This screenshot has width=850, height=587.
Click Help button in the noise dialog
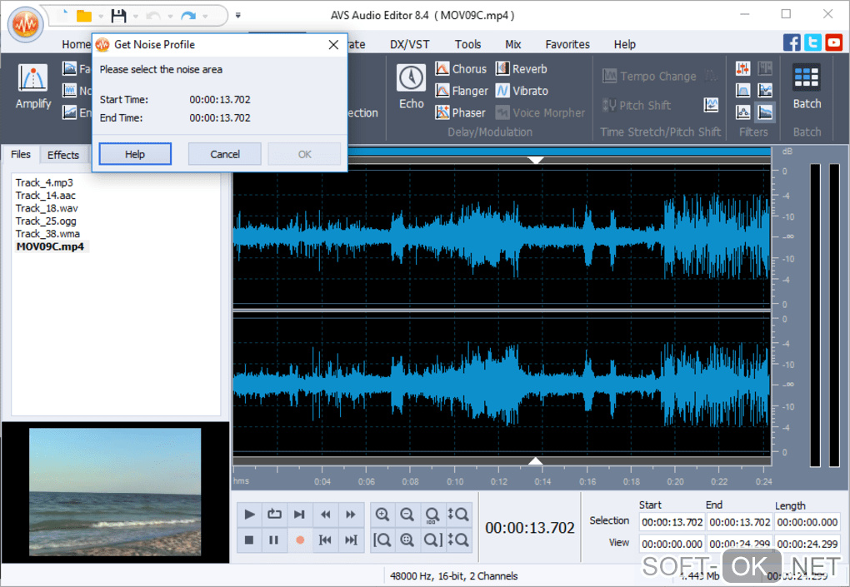click(135, 154)
